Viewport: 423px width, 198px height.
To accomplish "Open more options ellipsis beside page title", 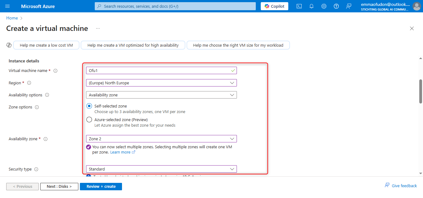I will pos(98,28).
